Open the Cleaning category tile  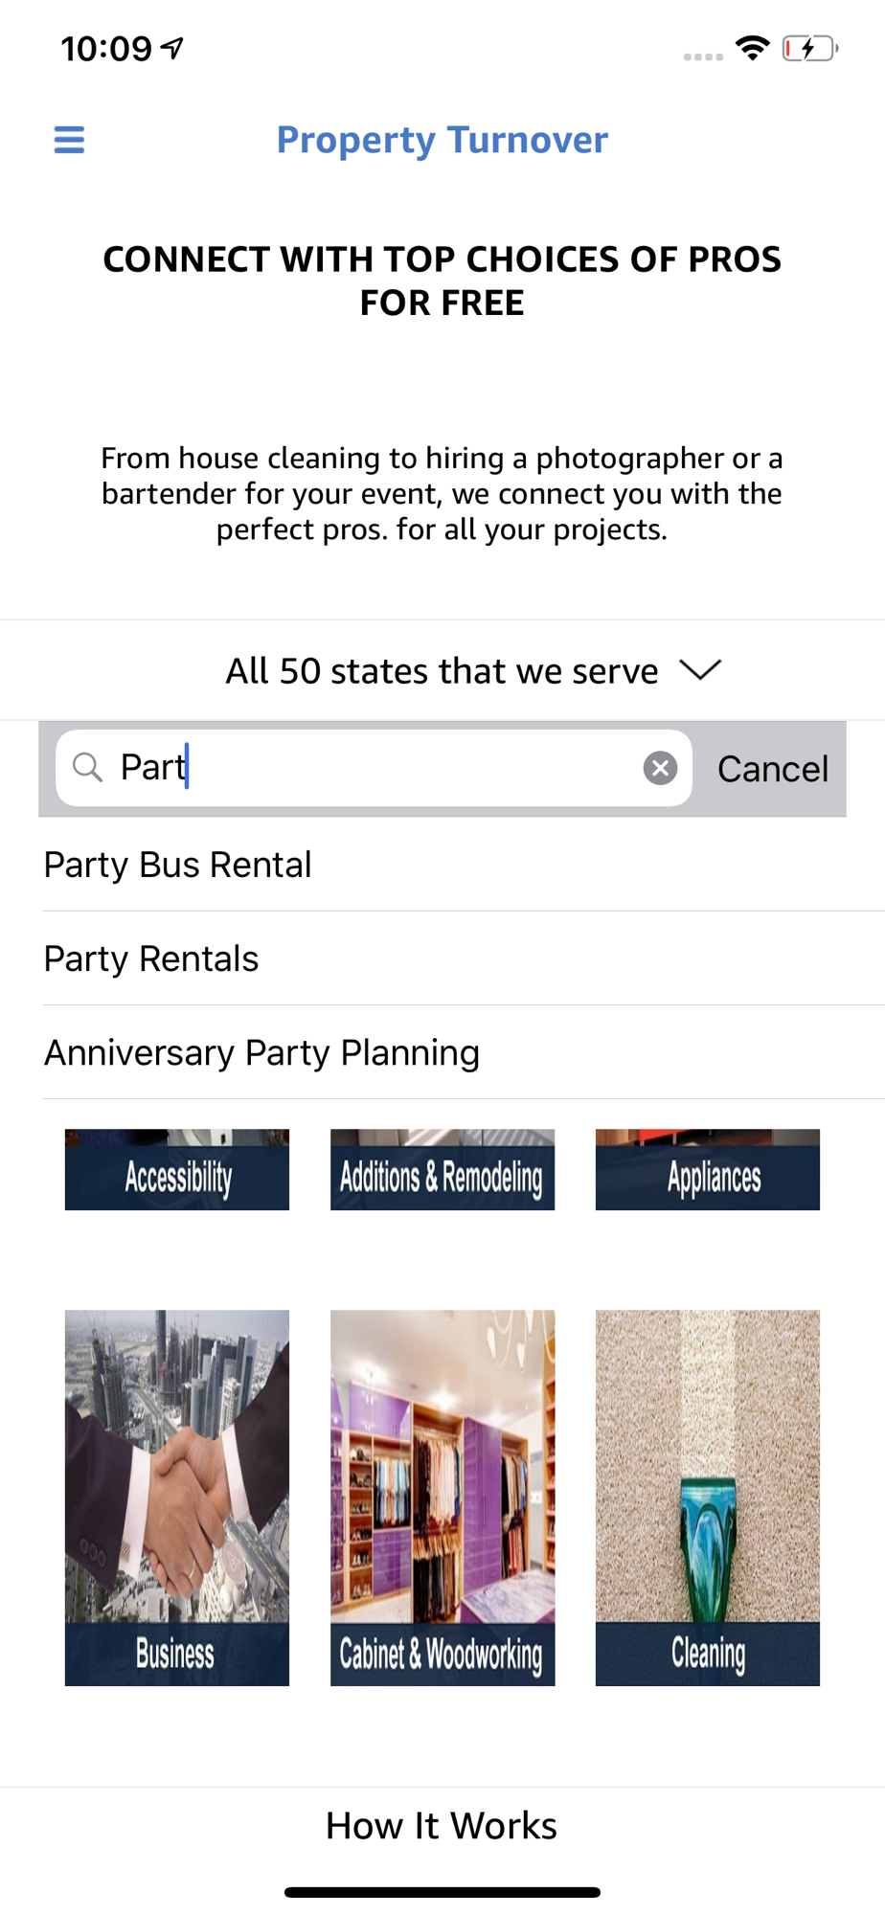(x=708, y=1498)
